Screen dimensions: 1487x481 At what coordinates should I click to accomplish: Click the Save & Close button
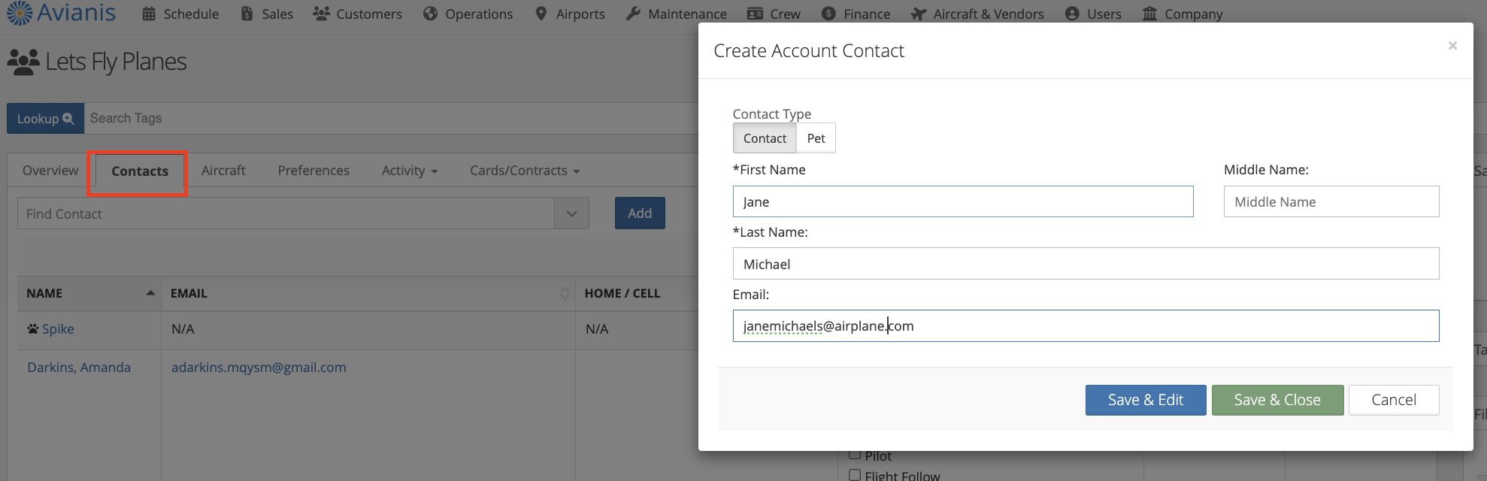(x=1277, y=400)
